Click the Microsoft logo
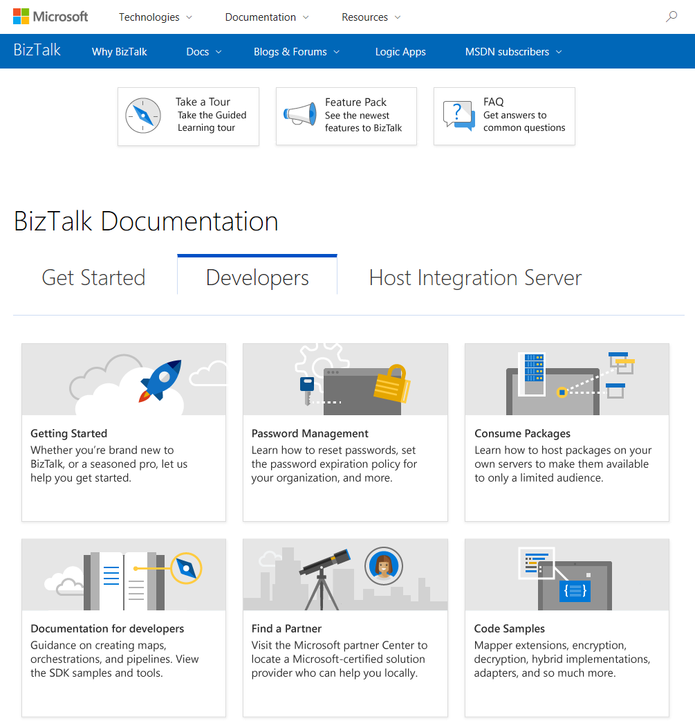Viewport: 695px width, 728px height. click(x=50, y=17)
